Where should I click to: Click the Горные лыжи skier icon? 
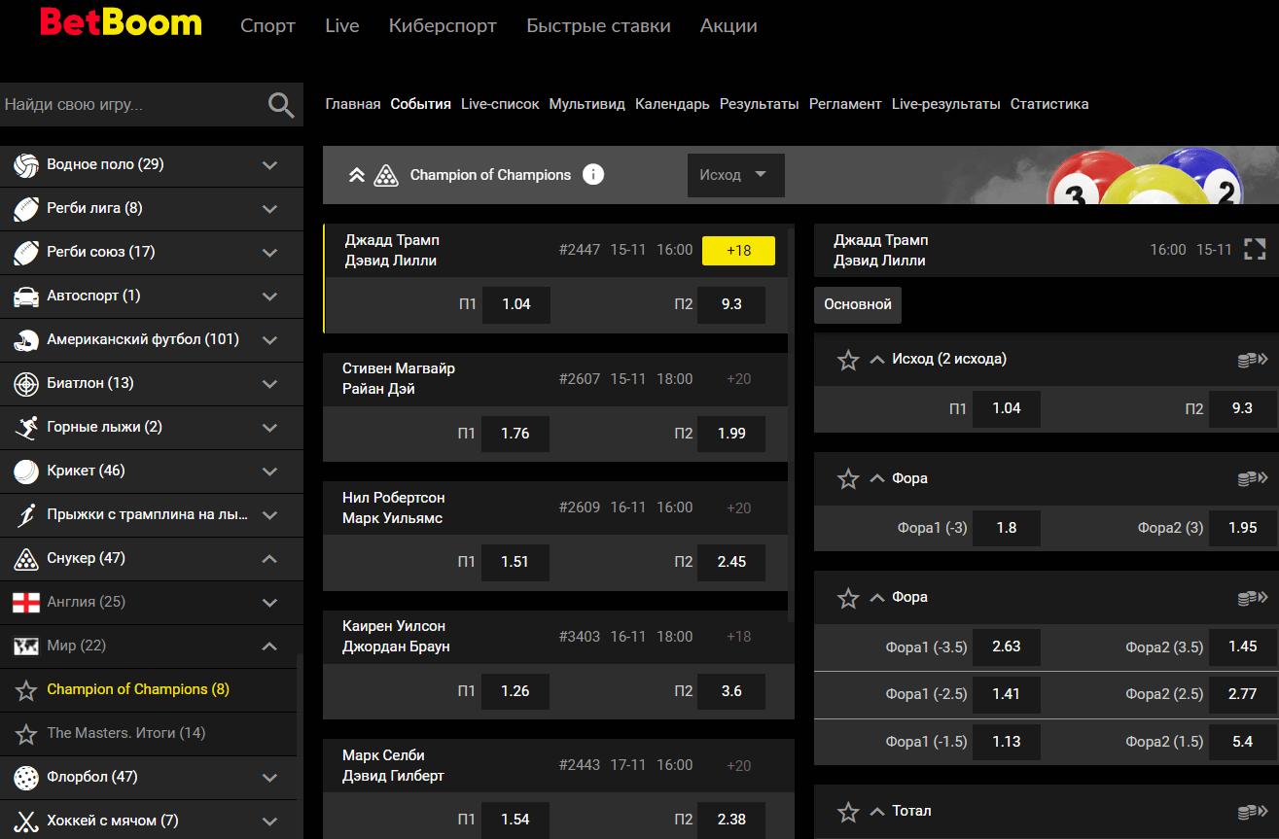tap(26, 428)
